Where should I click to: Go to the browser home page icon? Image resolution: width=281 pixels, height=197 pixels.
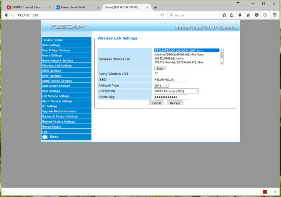[248, 15]
